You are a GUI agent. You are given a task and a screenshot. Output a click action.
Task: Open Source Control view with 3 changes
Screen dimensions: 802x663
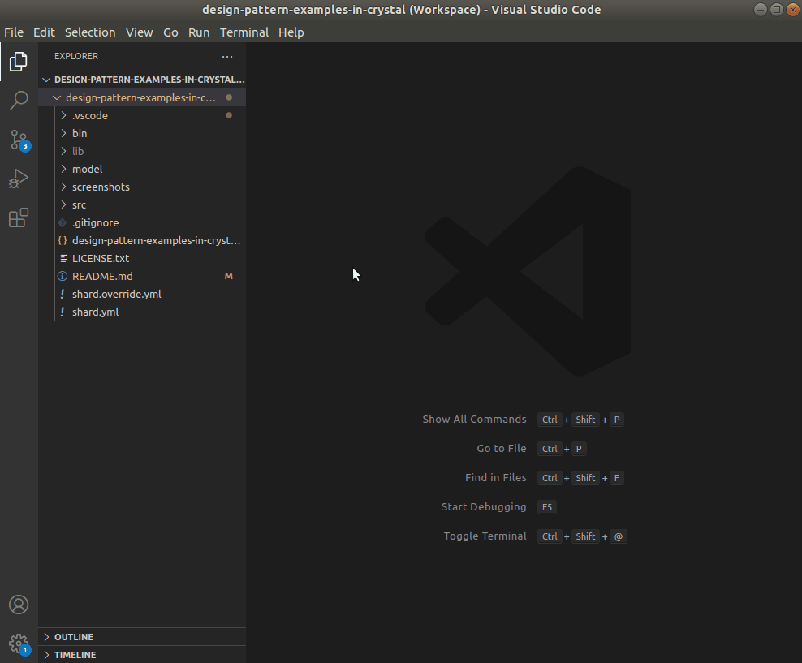[19, 140]
